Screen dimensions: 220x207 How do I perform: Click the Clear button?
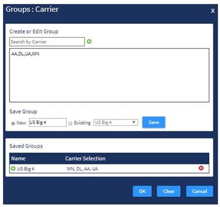(169, 191)
